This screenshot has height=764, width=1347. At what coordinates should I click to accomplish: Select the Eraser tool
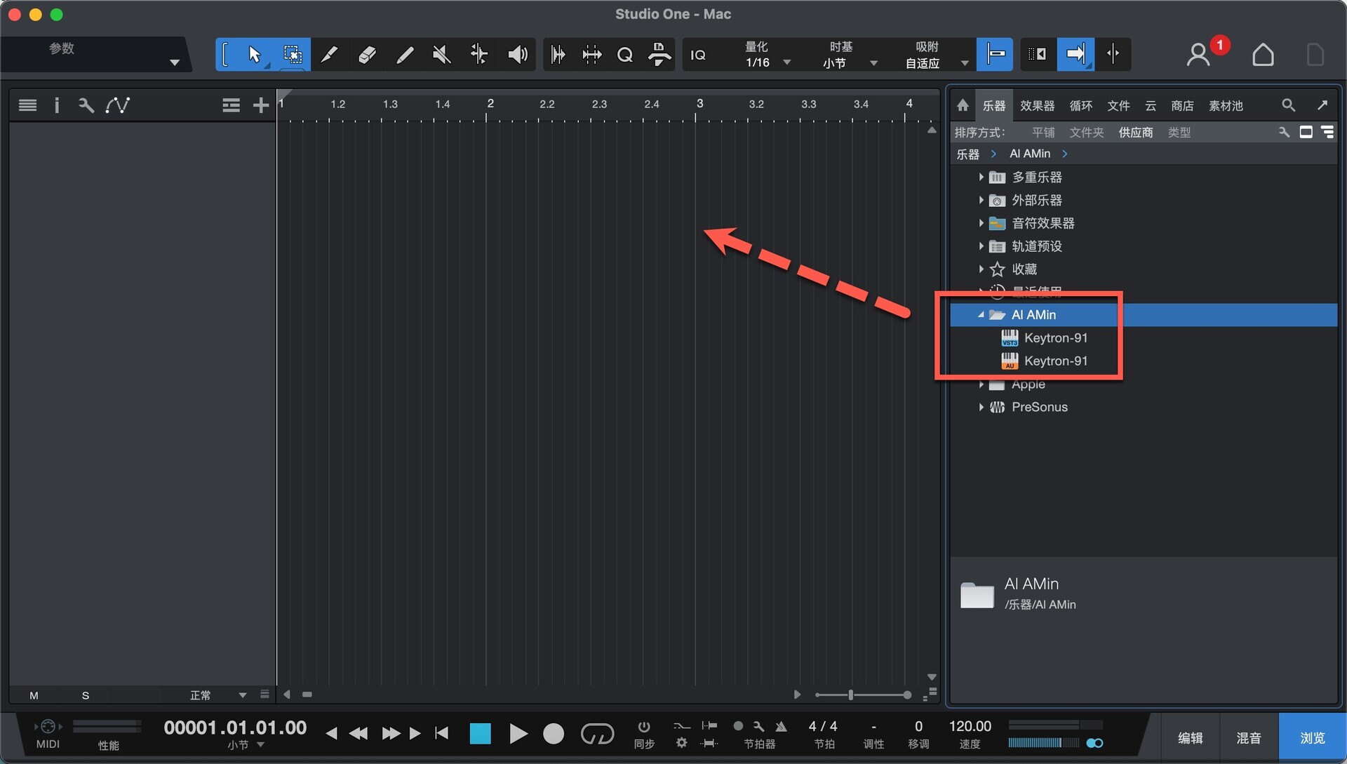367,55
